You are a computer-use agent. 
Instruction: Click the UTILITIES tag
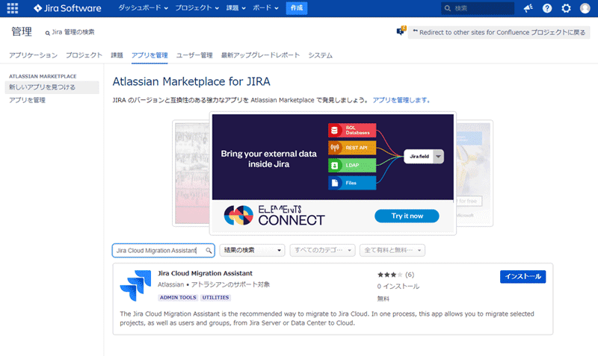click(215, 297)
